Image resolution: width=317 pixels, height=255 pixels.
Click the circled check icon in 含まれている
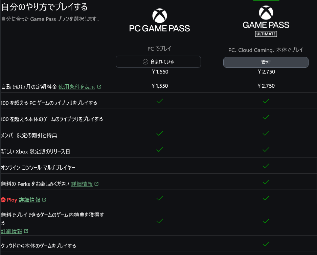click(x=145, y=62)
